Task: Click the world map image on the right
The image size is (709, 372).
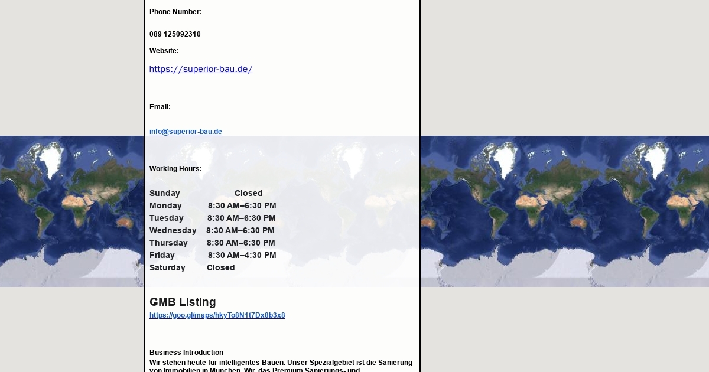Action: pyautogui.click(x=564, y=211)
